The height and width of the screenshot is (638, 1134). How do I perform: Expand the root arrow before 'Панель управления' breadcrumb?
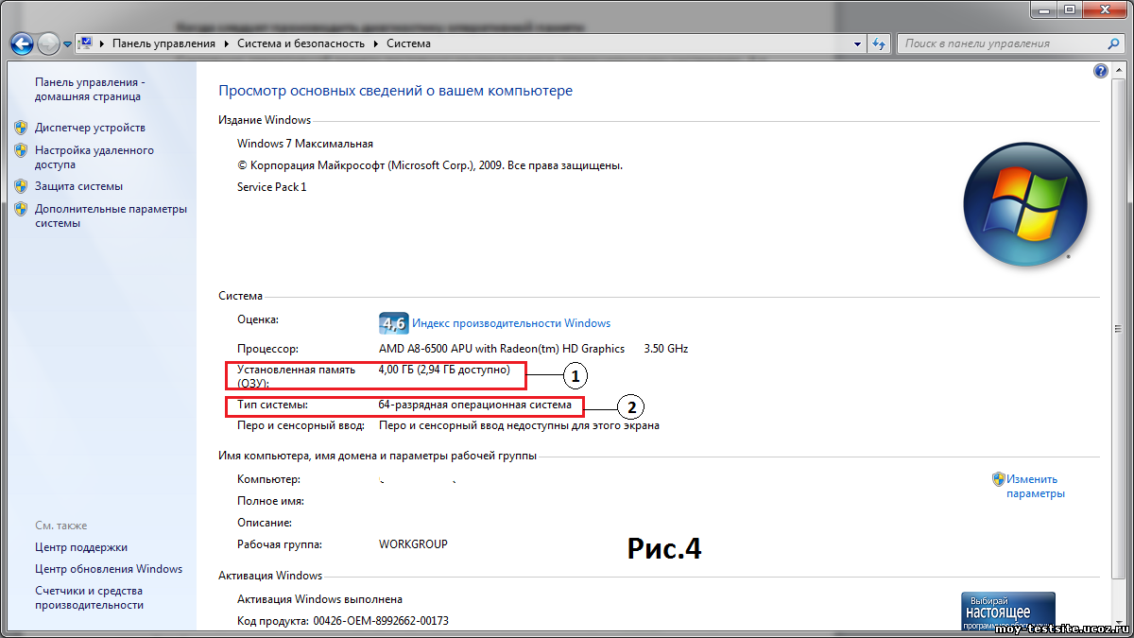(x=102, y=43)
